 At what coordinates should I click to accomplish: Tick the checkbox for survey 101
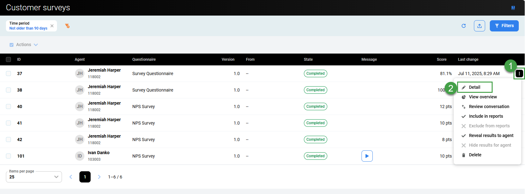click(8, 156)
